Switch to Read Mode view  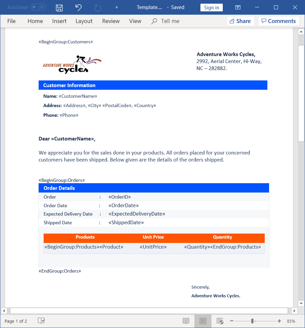point(186,321)
